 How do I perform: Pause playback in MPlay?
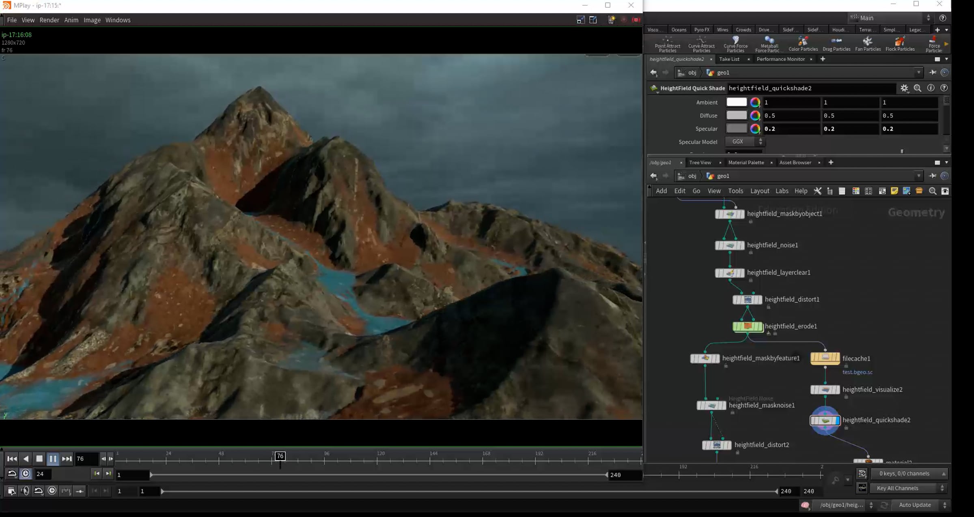pyautogui.click(x=53, y=459)
